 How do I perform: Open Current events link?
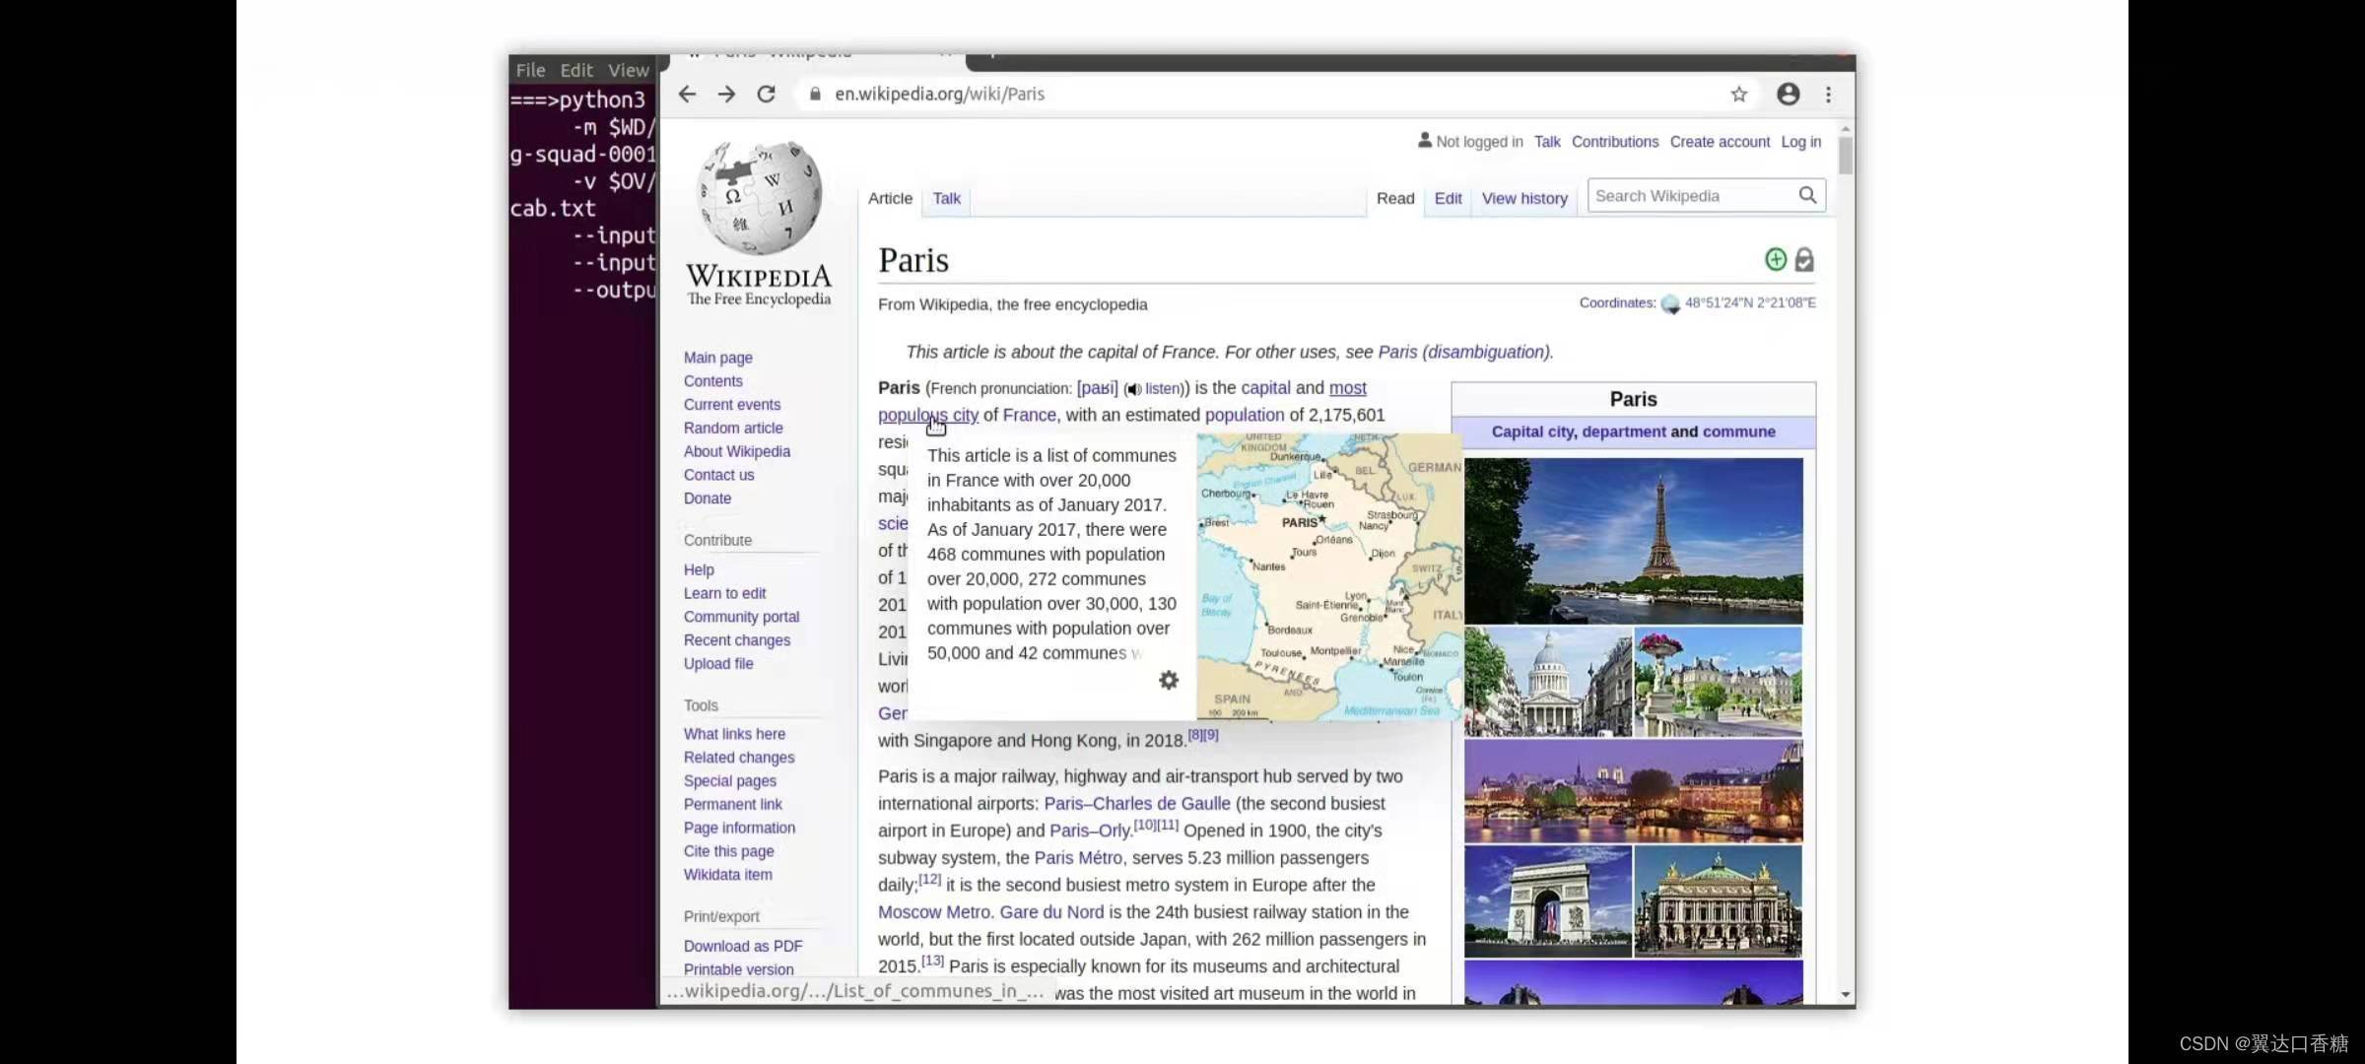point(732,405)
